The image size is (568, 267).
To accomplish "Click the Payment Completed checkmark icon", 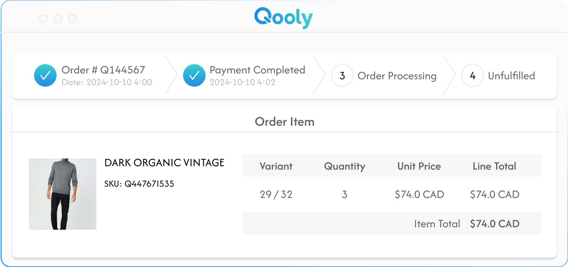I will pyautogui.click(x=194, y=75).
